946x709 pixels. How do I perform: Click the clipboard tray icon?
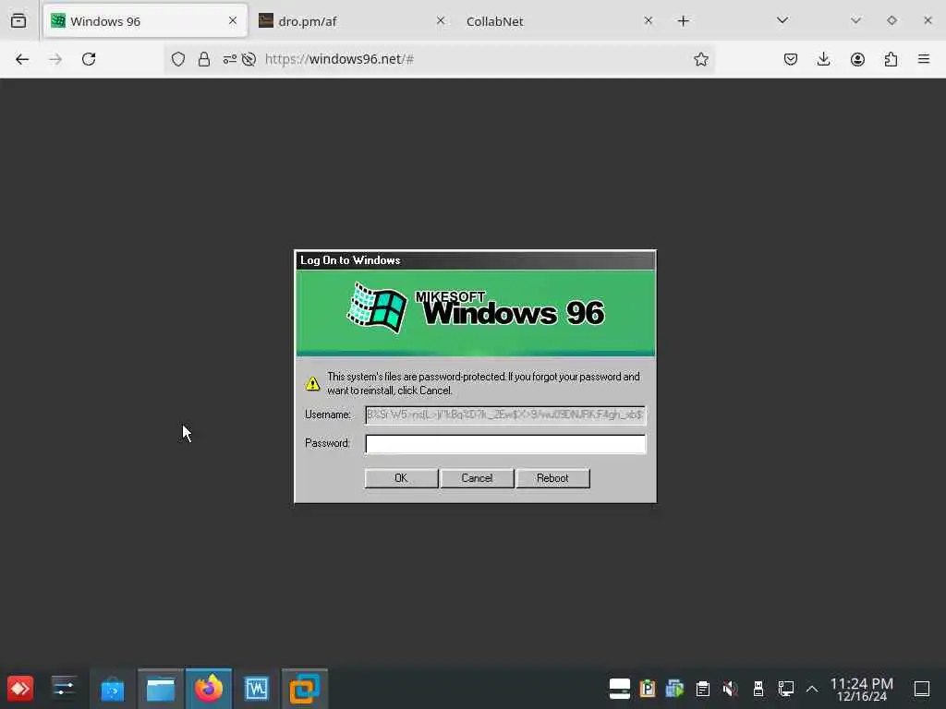[702, 689]
